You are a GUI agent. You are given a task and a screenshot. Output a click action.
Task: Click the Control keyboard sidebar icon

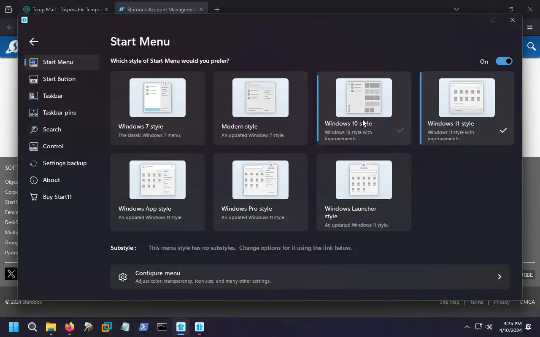34,146
